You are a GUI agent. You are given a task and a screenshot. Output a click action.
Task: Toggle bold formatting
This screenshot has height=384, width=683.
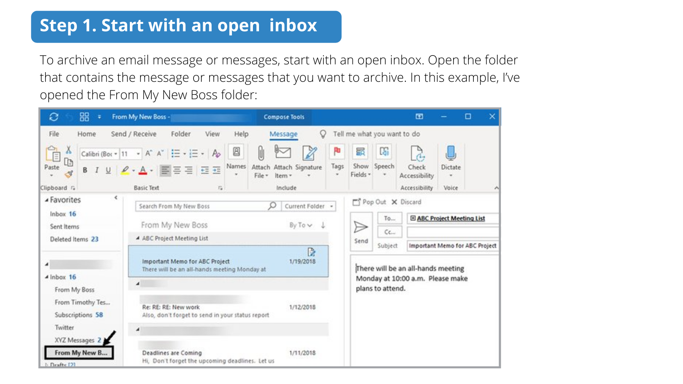pos(85,170)
